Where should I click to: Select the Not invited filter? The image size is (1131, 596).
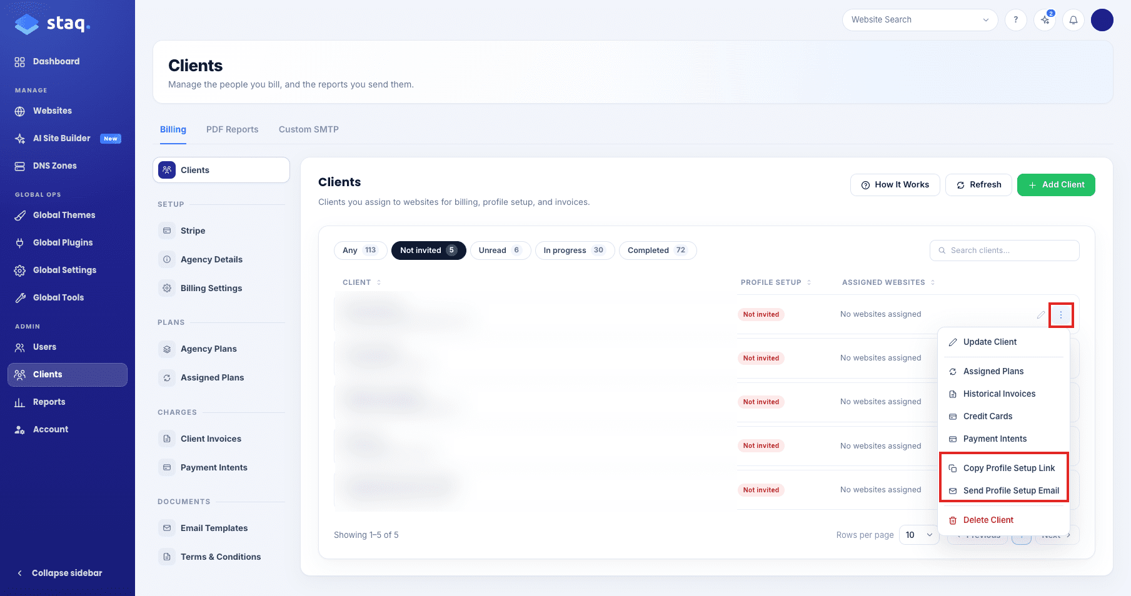[428, 251]
